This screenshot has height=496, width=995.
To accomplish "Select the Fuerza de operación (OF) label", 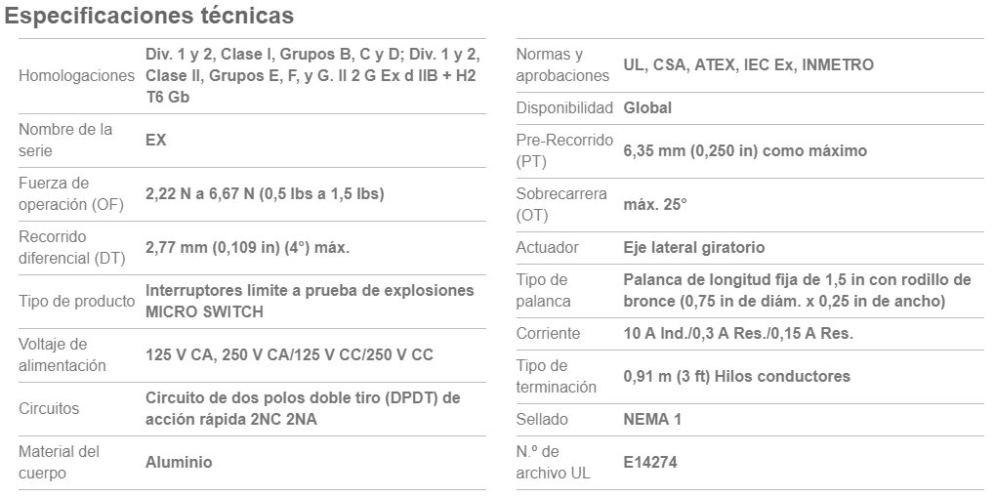I will point(71,194).
